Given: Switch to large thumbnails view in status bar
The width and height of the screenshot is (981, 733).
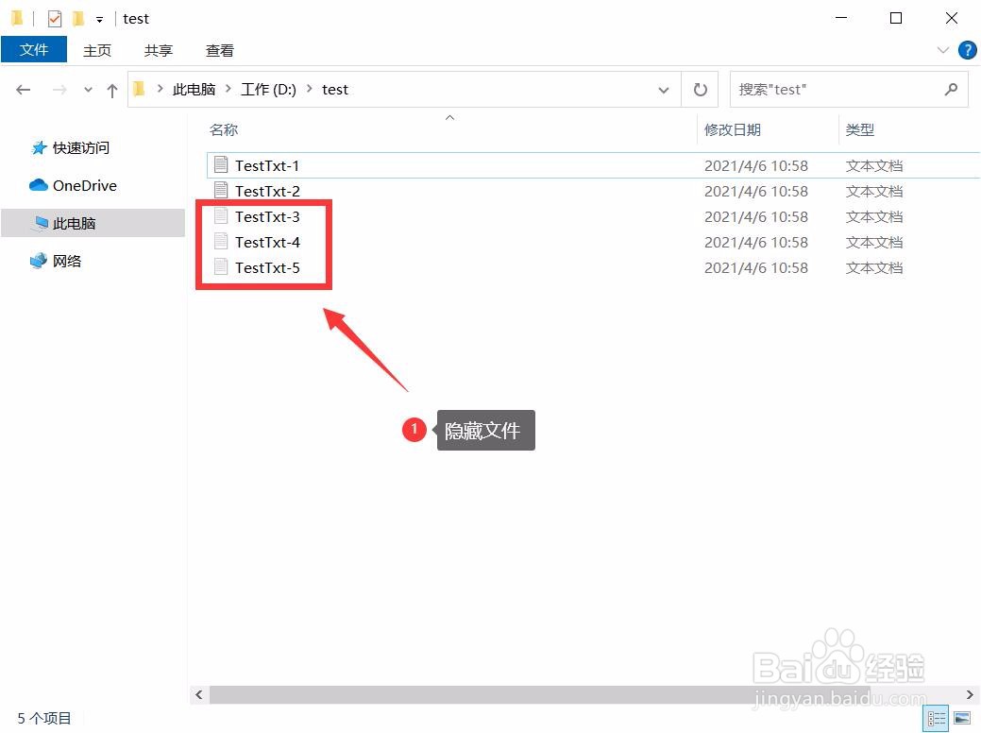Looking at the screenshot, I should click(960, 718).
